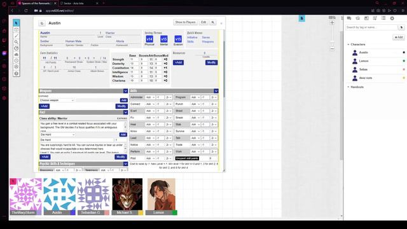Roll the Physical v14 saving throw
The image size is (407, 229).
[x=149, y=39]
